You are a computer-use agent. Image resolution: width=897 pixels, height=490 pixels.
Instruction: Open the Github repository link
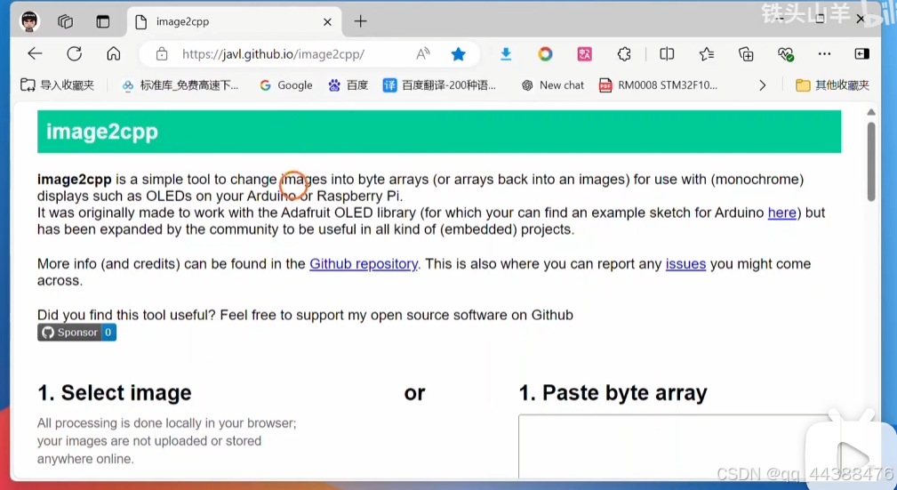(x=364, y=264)
